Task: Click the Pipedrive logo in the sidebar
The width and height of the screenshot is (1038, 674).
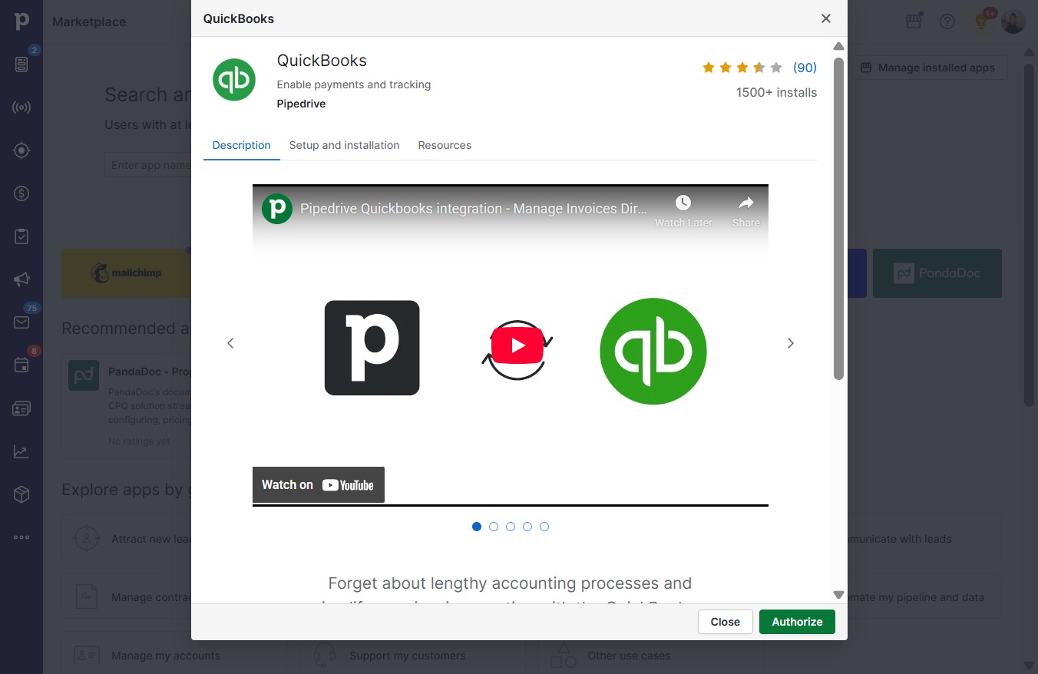Action: 21,21
